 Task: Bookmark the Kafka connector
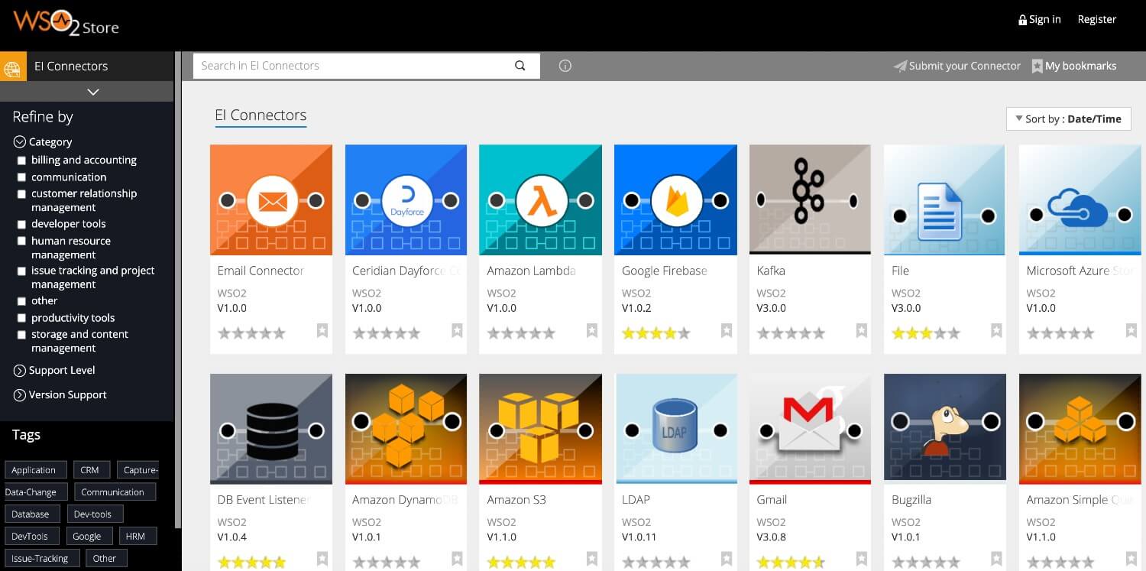[x=862, y=331]
